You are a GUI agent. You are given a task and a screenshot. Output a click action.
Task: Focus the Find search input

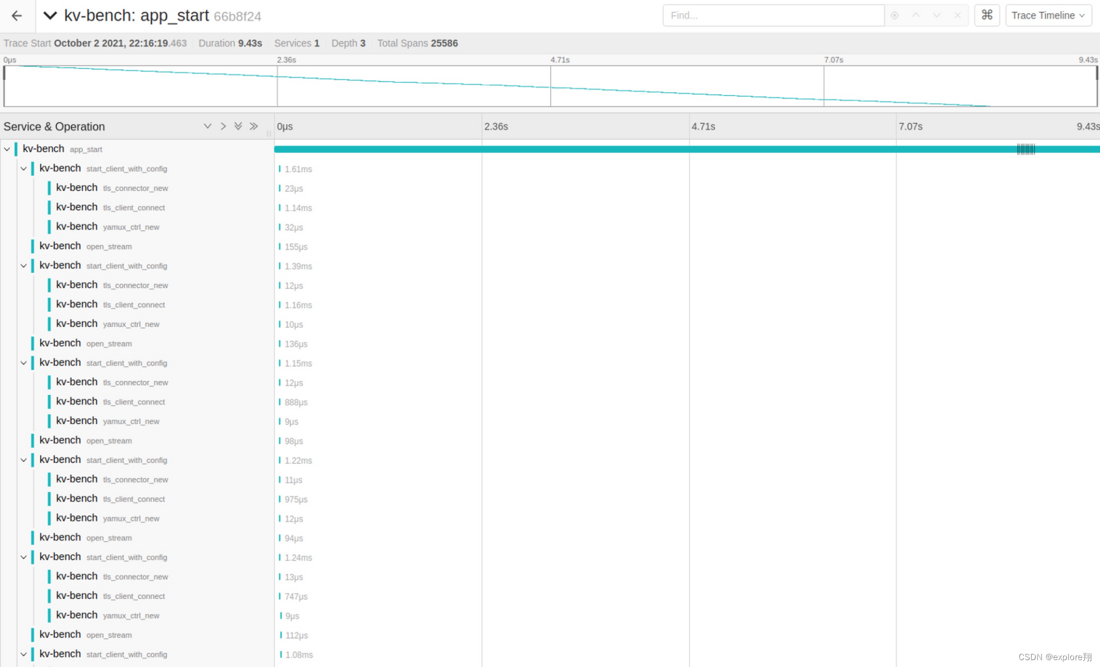[x=773, y=15]
